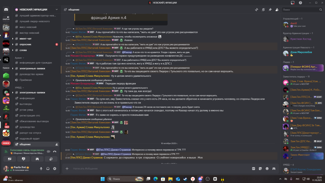Screen dimensions: 325x183
Task: Toggle microphone mute in the user panel
Action: pos(41,169)
